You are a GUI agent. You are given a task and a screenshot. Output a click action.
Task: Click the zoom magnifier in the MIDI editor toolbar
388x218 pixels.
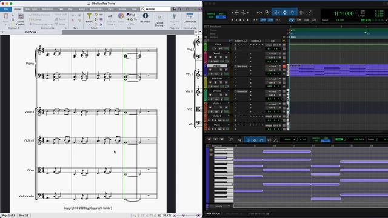point(239,140)
